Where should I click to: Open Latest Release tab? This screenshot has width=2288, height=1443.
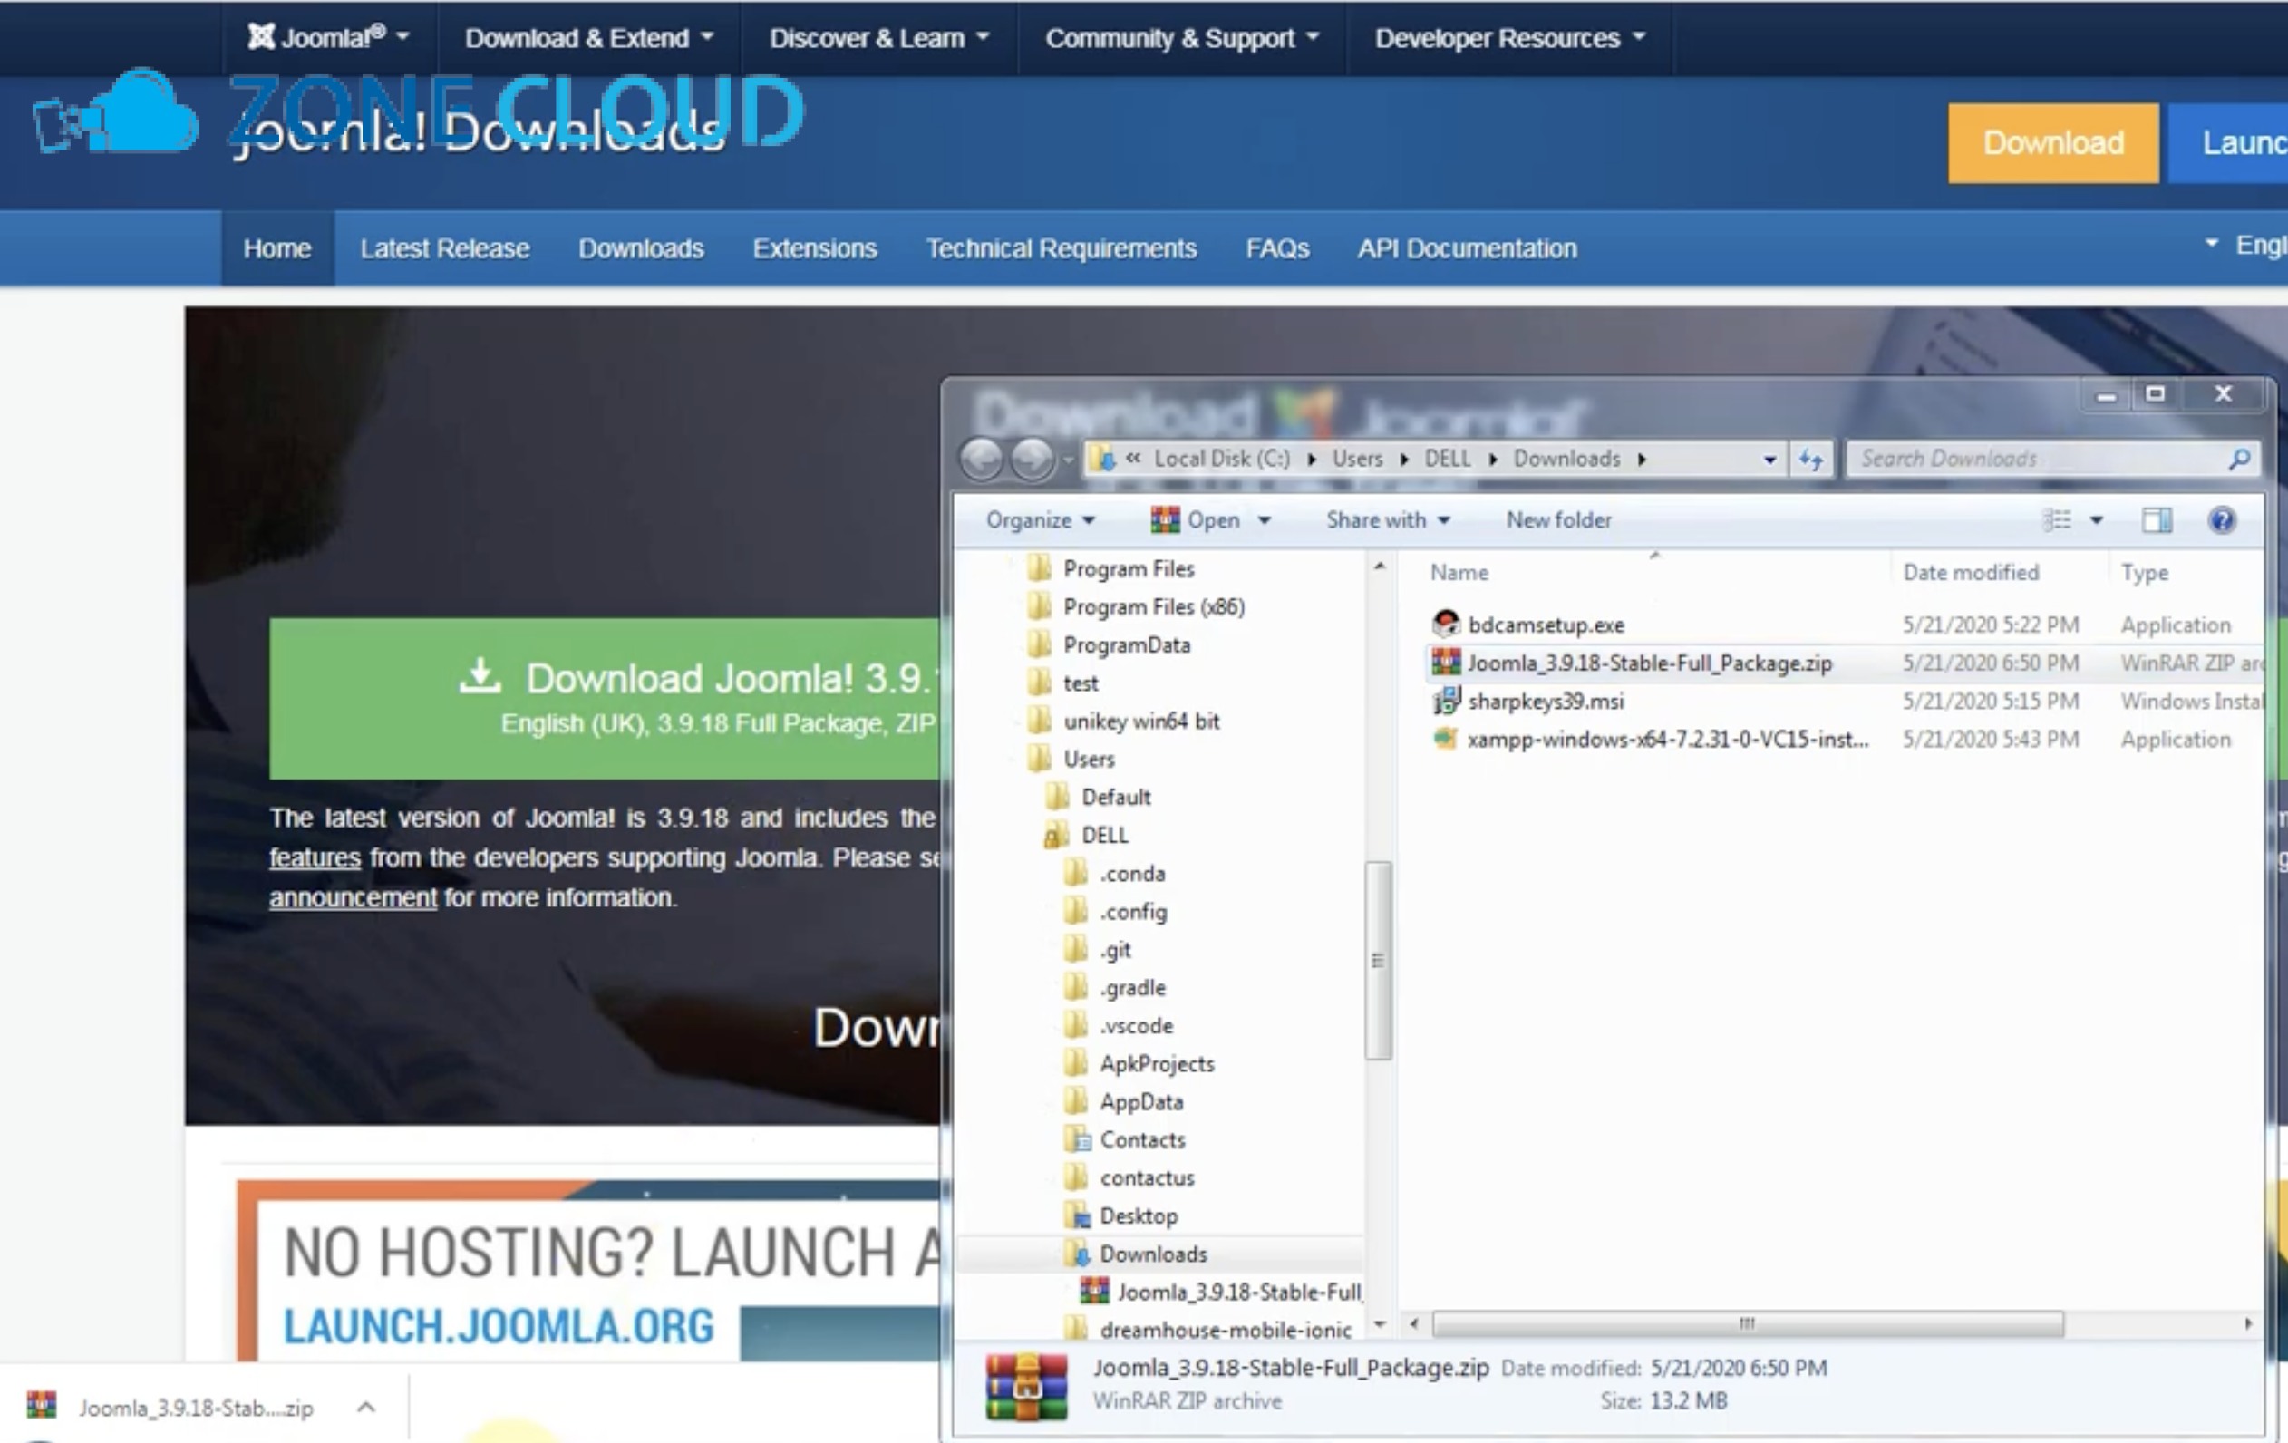pyautogui.click(x=445, y=248)
